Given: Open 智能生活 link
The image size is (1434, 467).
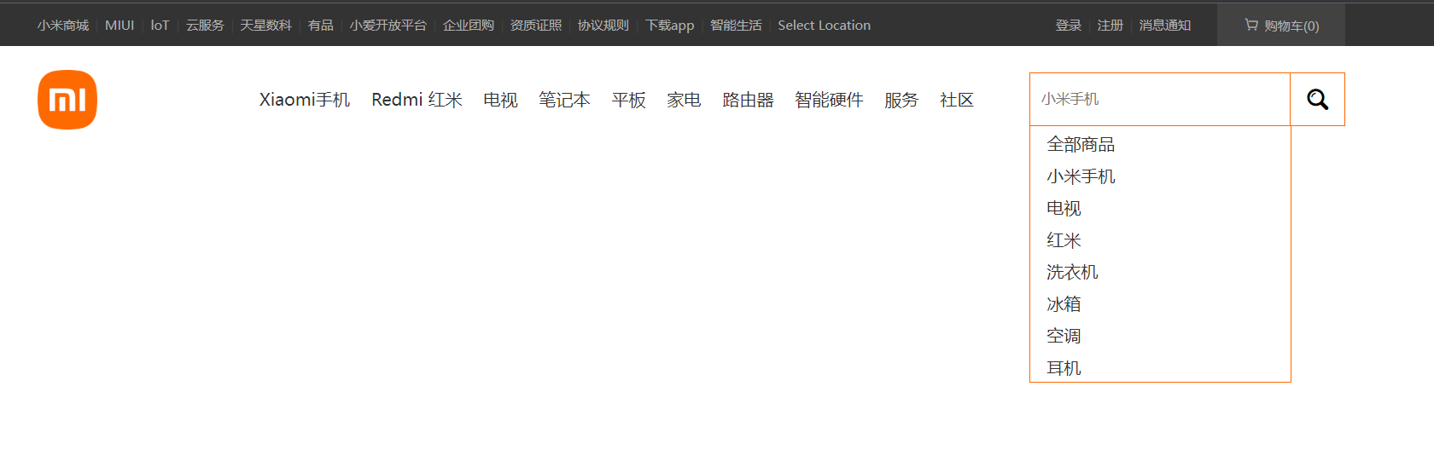Looking at the screenshot, I should 736,26.
